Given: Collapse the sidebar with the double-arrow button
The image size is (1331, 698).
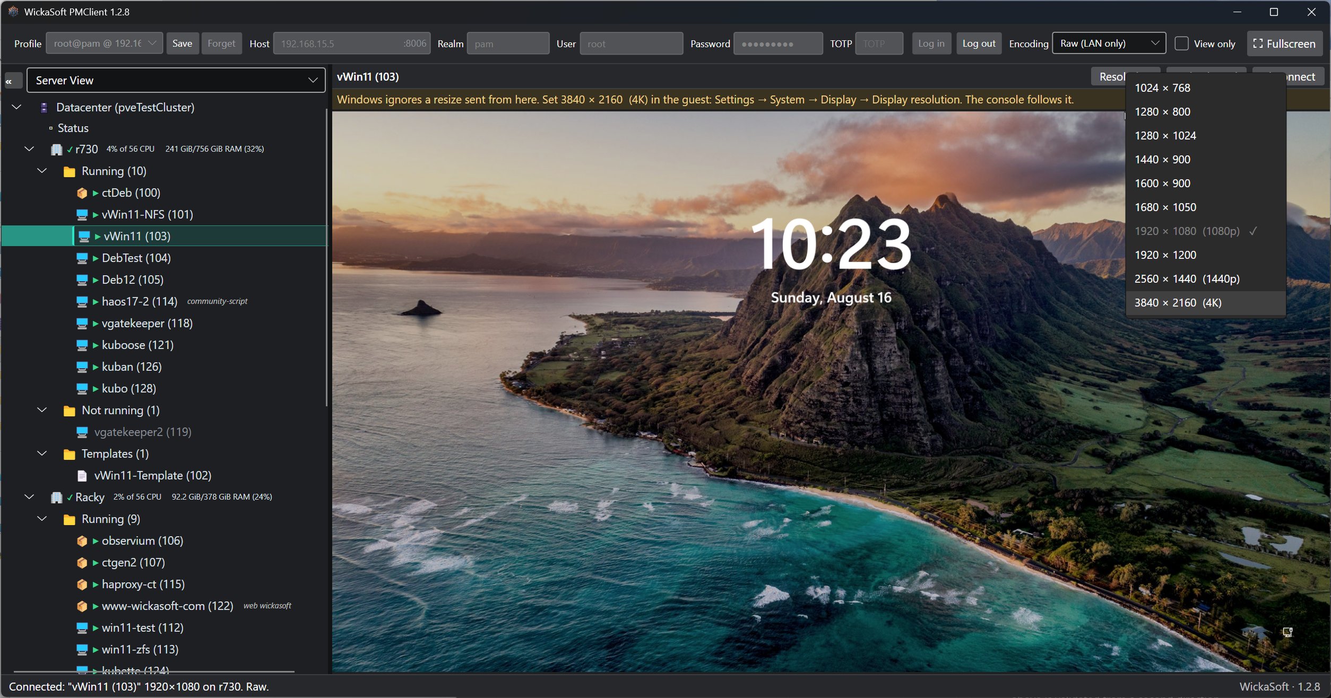Looking at the screenshot, I should (13, 81).
